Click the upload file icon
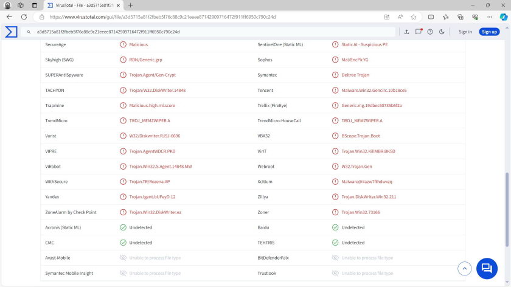 [x=406, y=32]
